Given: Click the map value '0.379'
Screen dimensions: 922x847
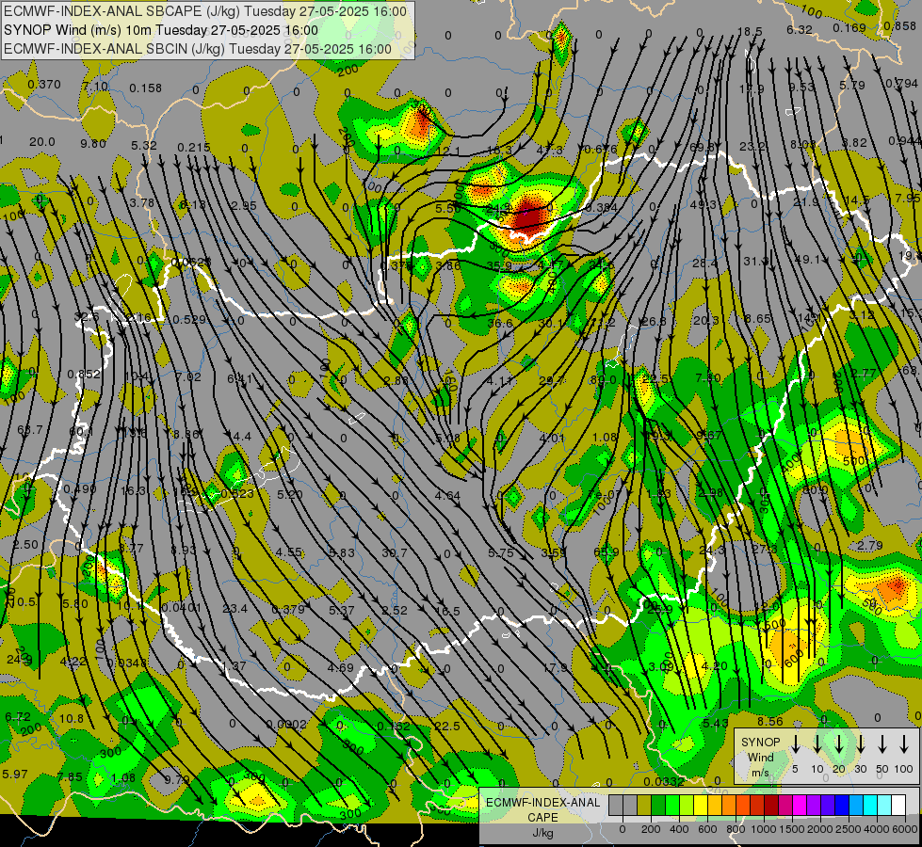Looking at the screenshot, I should click(288, 610).
